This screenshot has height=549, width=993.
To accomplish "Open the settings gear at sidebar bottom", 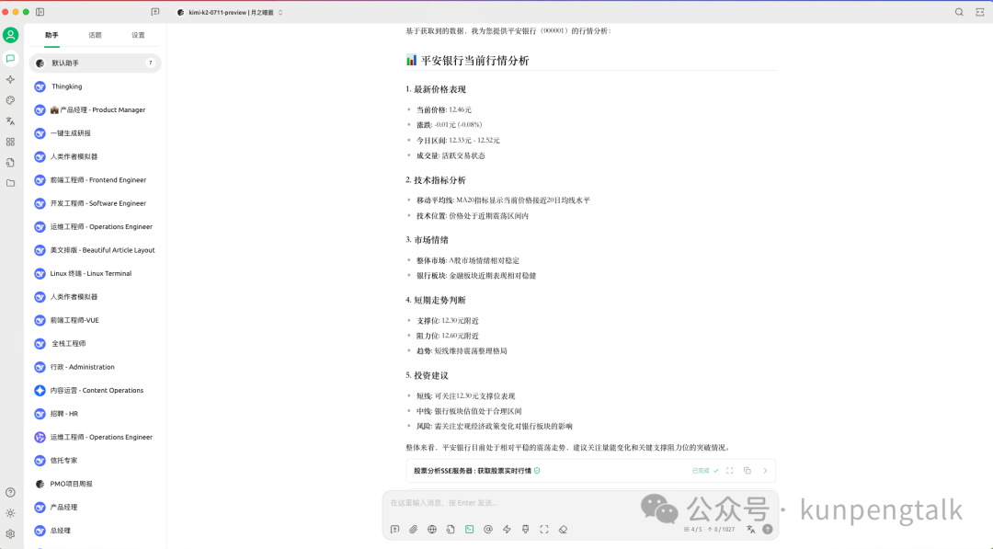I will click(11, 533).
